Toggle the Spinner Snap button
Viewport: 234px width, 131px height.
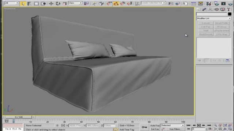pos(129,3)
